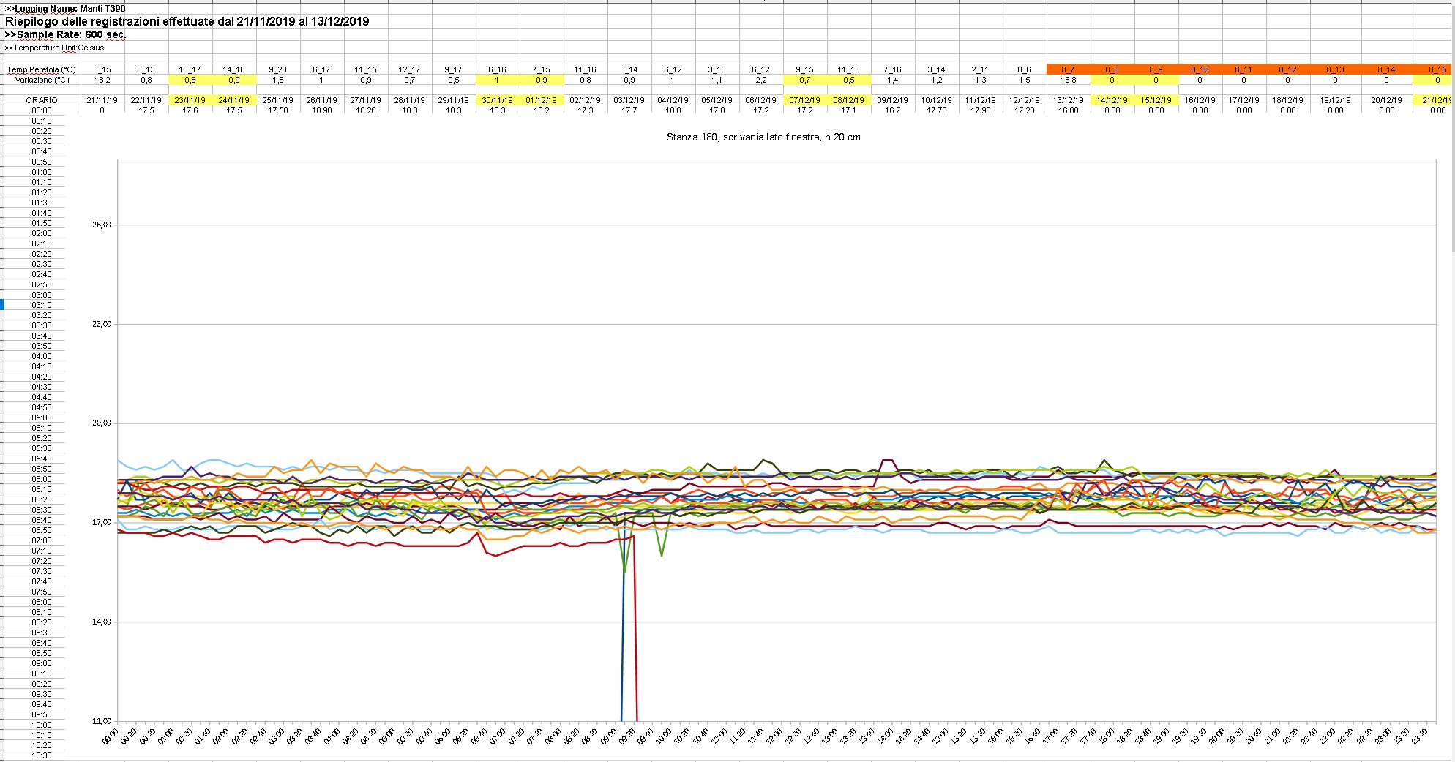Select the chart title Stanza 180
Image resolution: width=1455 pixels, height=762 pixels.
pyautogui.click(x=763, y=137)
